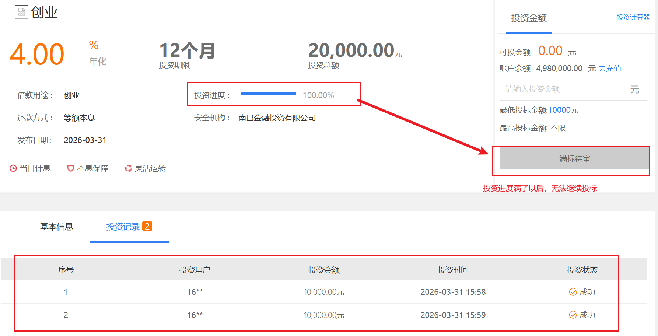Select the 投资金额 panel tab

click(x=528, y=18)
